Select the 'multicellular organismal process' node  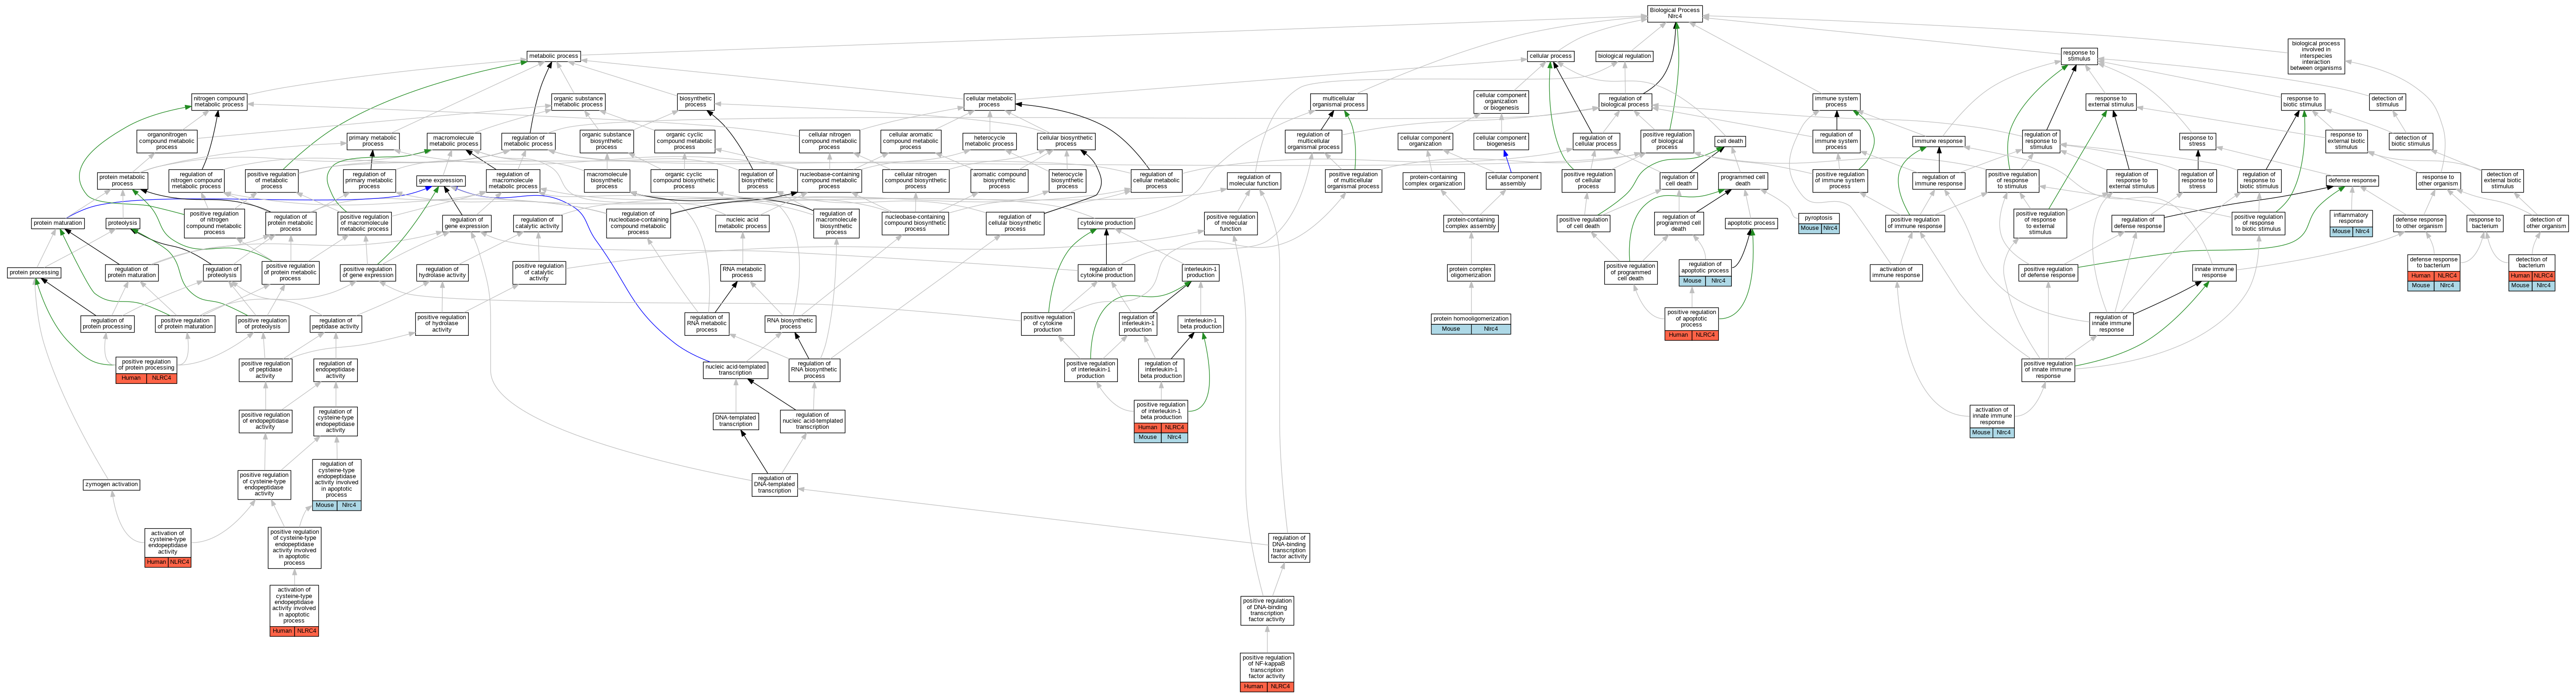point(1339,102)
